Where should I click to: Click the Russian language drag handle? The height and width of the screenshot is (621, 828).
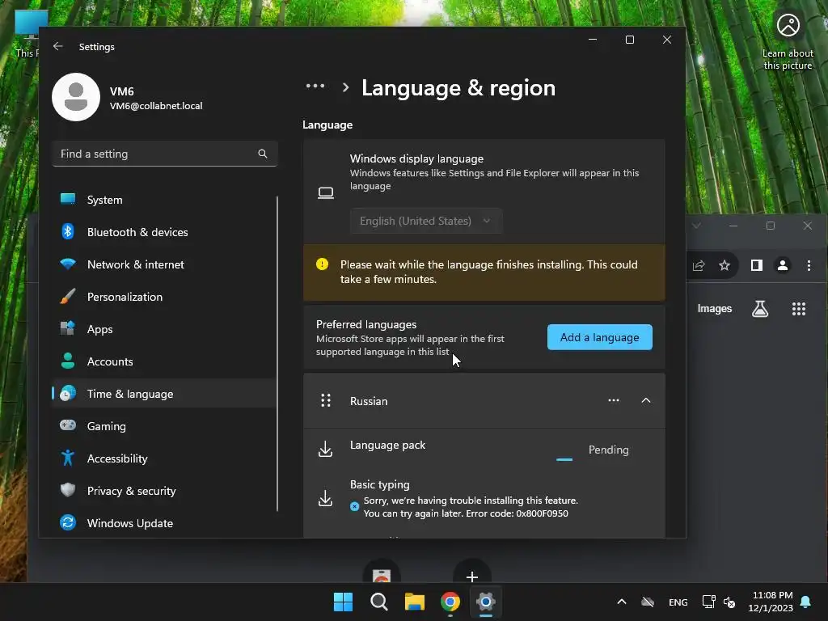coord(326,400)
